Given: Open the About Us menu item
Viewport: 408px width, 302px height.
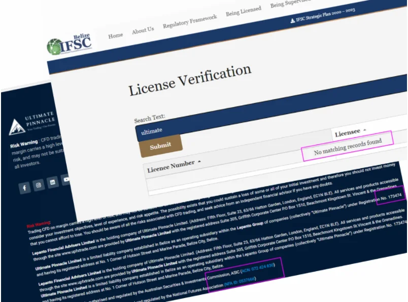Looking at the screenshot, I should pos(143,30).
